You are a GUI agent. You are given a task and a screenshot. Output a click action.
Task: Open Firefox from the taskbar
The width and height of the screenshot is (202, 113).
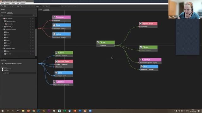(28, 111)
